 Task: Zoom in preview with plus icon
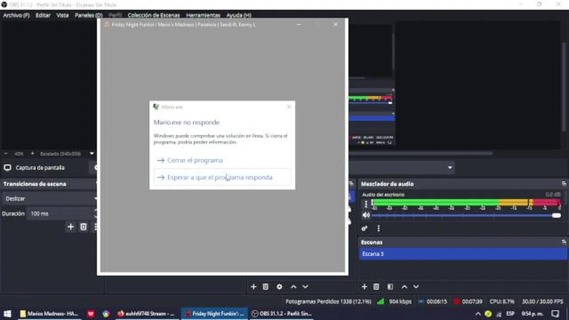32,153
